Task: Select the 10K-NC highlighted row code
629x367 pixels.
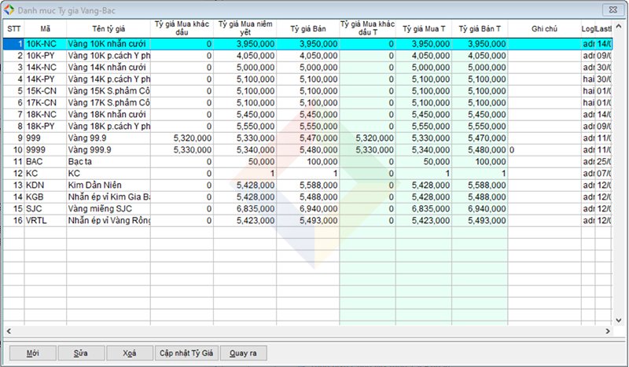Action: [x=45, y=43]
